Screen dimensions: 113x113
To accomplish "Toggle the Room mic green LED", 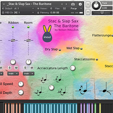I will coord(28,27).
